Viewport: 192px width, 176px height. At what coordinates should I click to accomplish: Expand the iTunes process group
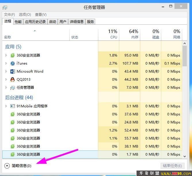coord(6,63)
